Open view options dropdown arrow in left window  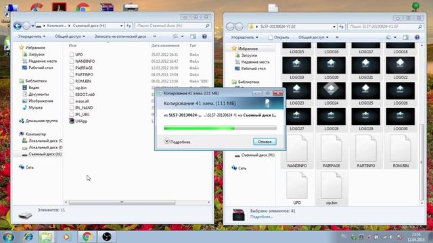[182, 36]
